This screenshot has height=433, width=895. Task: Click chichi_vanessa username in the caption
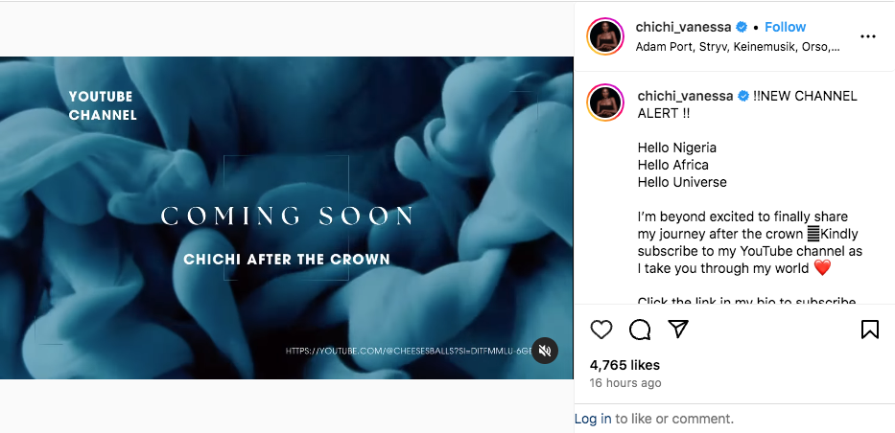[x=684, y=96]
